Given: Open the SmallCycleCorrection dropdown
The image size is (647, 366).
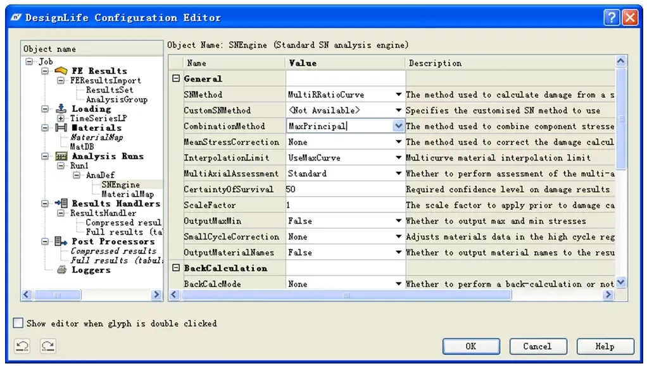Looking at the screenshot, I should pyautogui.click(x=398, y=236).
